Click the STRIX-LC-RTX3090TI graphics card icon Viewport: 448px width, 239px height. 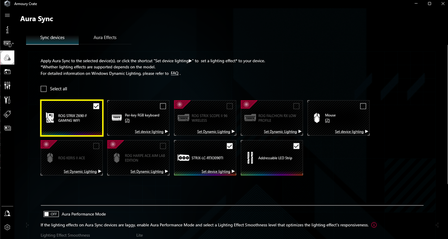pyautogui.click(x=183, y=158)
